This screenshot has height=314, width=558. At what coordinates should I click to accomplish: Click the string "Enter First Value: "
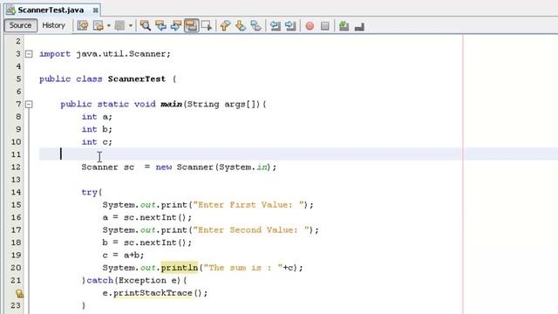coord(248,205)
